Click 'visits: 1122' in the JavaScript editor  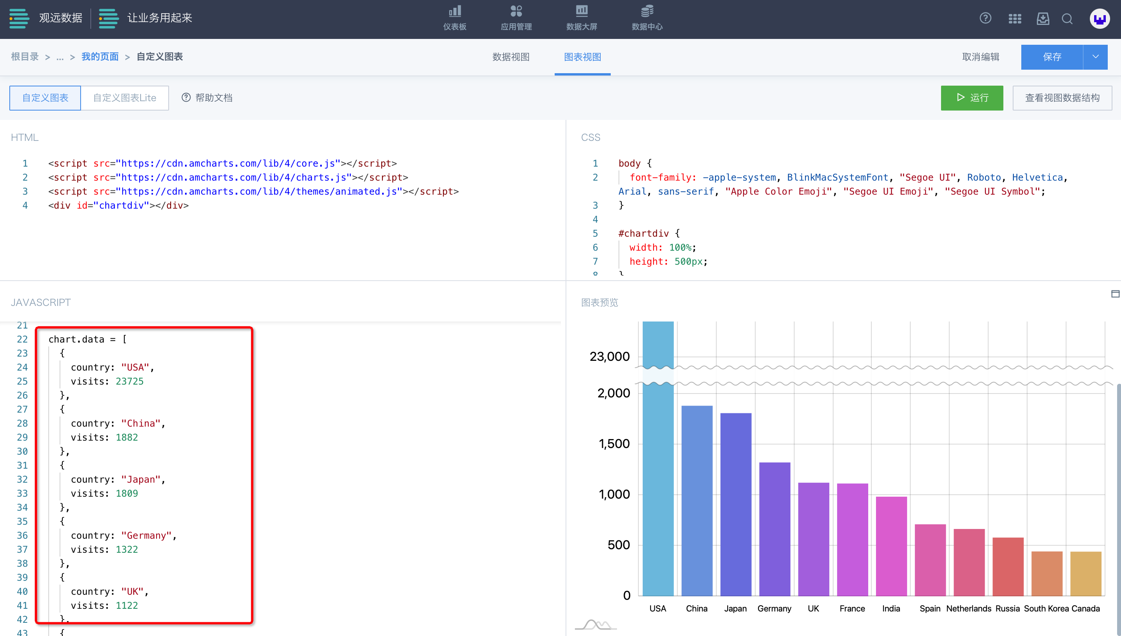pos(104,605)
